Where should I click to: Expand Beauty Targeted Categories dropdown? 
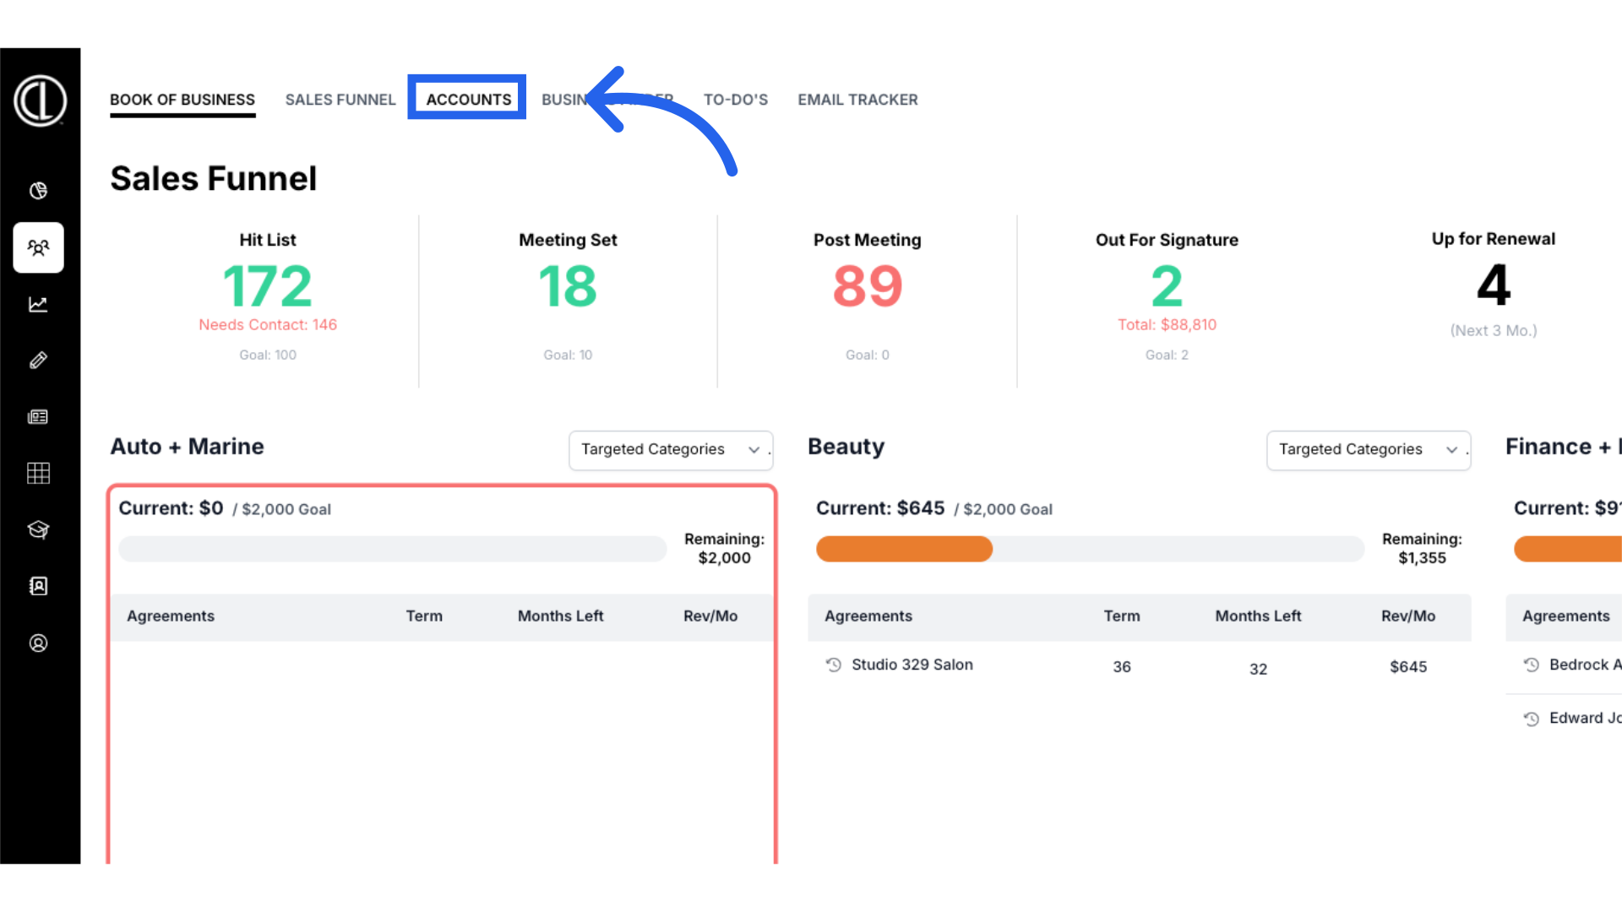tap(1368, 449)
